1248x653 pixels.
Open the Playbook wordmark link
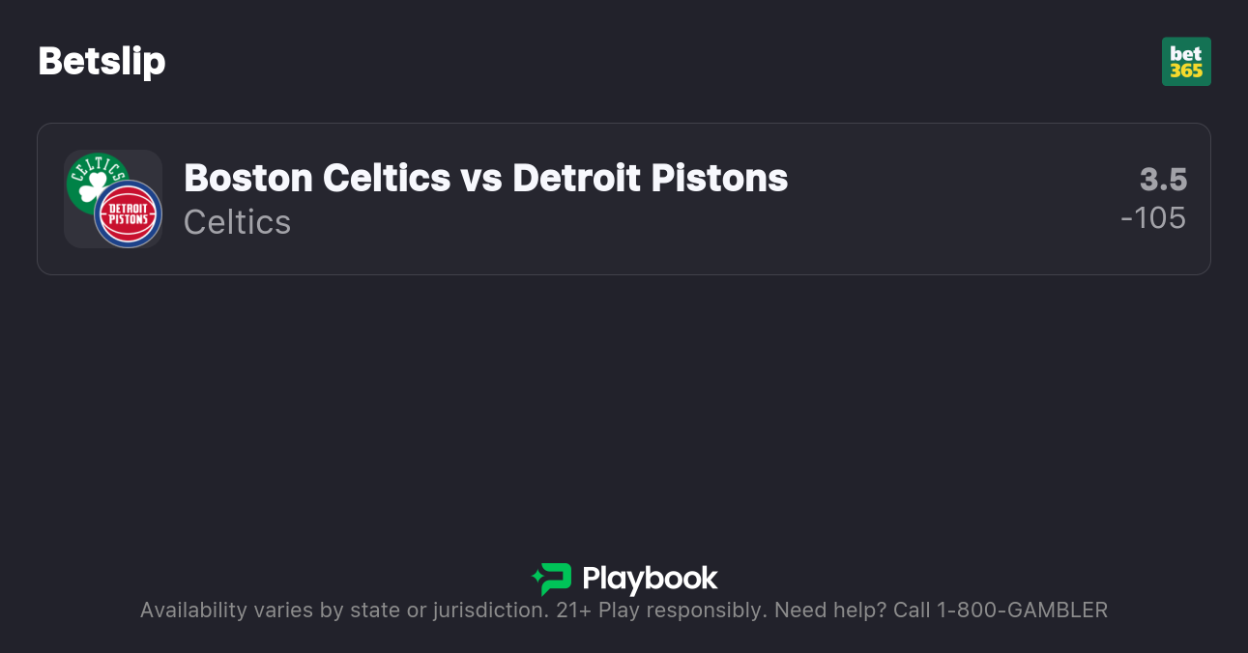tap(650, 579)
